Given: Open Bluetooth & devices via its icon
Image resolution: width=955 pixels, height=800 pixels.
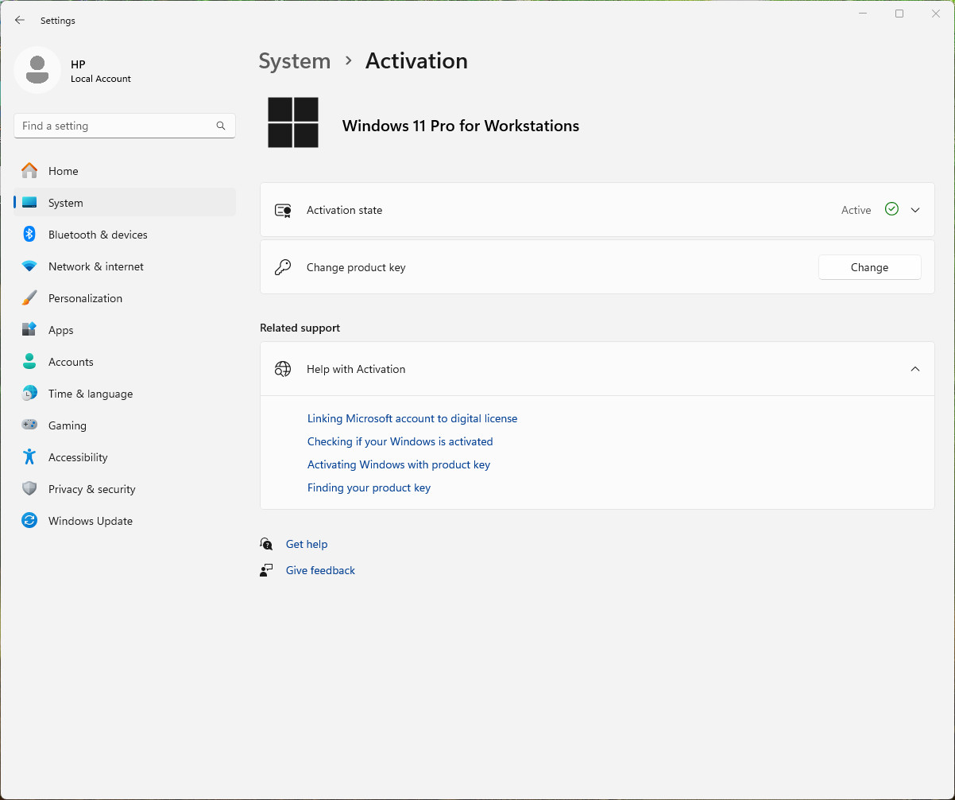Looking at the screenshot, I should click(x=29, y=235).
